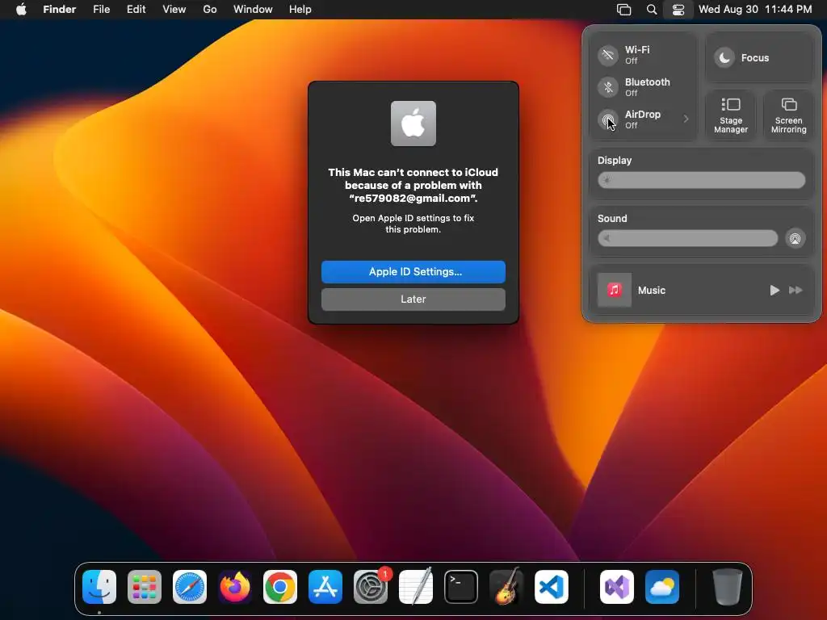Open the Window menu
Image resolution: width=827 pixels, height=620 pixels.
click(253, 9)
